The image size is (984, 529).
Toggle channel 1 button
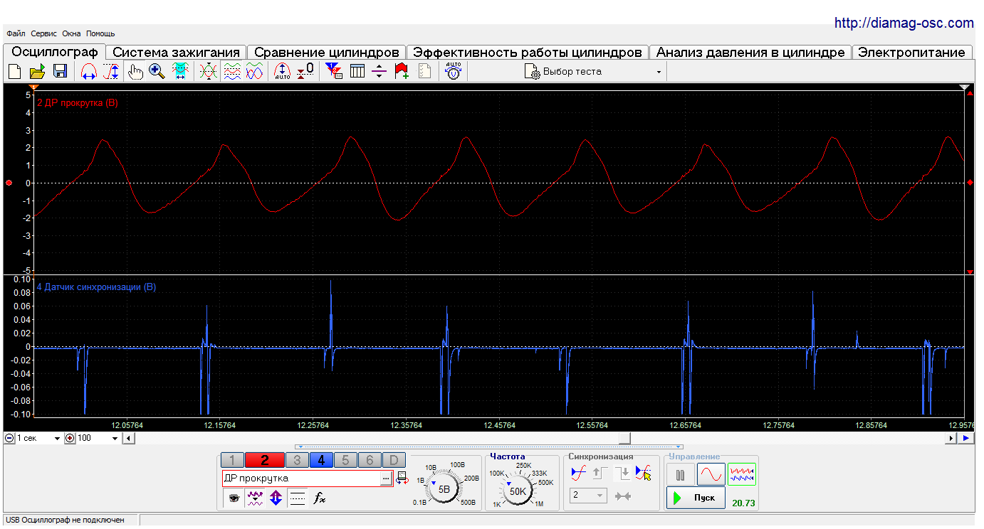pos(232,460)
